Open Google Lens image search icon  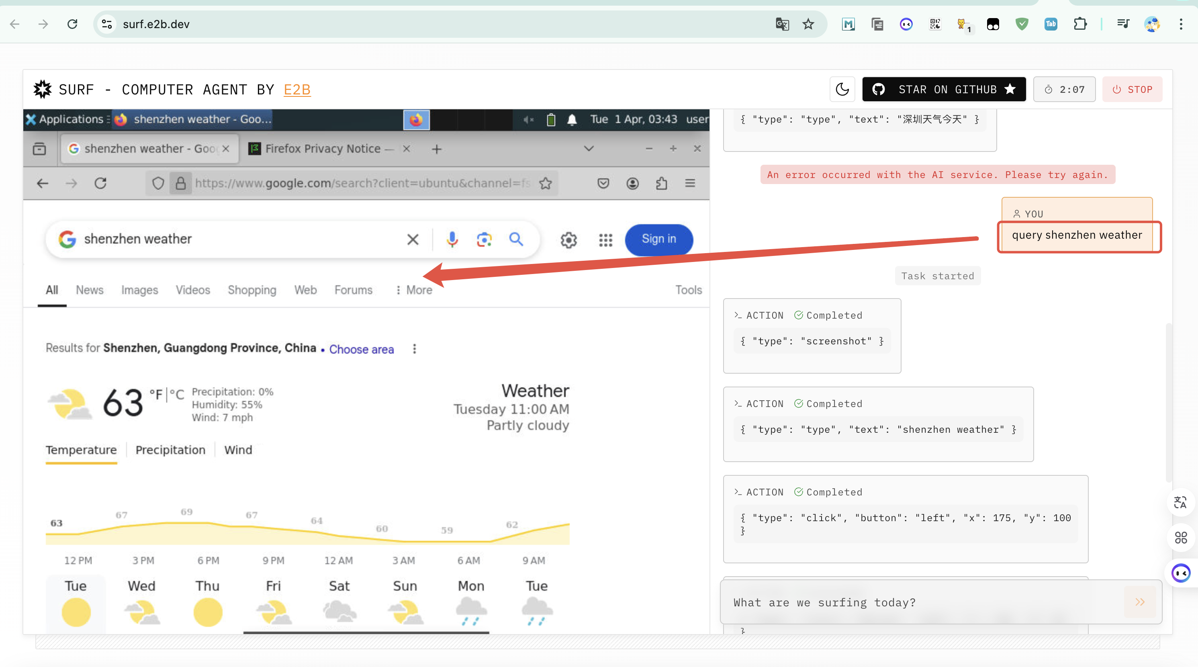coord(484,239)
